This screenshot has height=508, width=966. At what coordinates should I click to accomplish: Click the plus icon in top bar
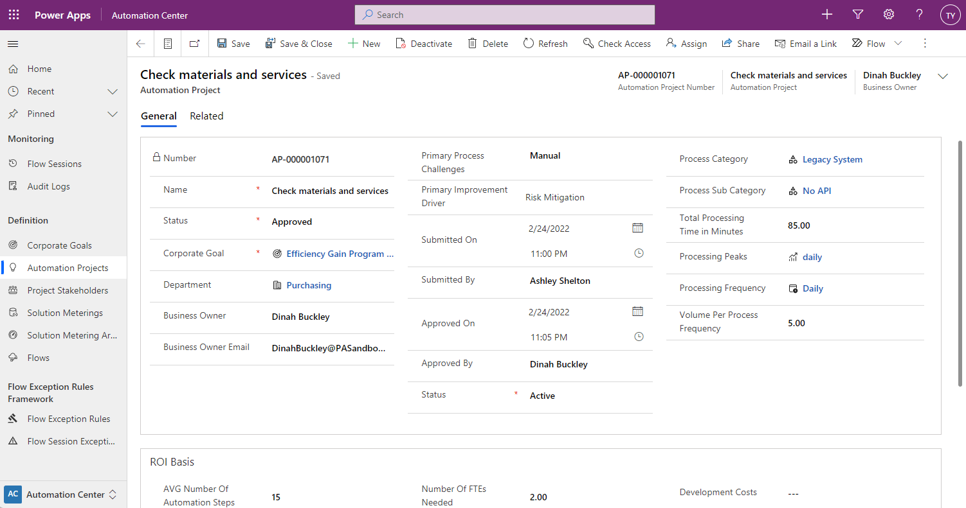click(x=827, y=15)
